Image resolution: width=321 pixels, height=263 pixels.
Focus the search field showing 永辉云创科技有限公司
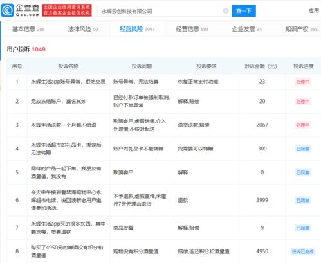tap(165, 11)
